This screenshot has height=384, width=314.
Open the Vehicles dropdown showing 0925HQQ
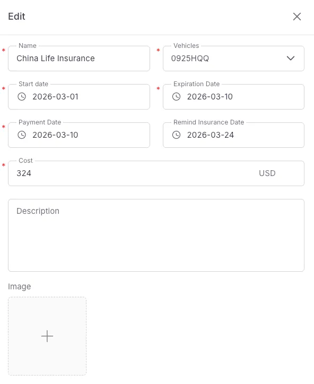click(233, 59)
